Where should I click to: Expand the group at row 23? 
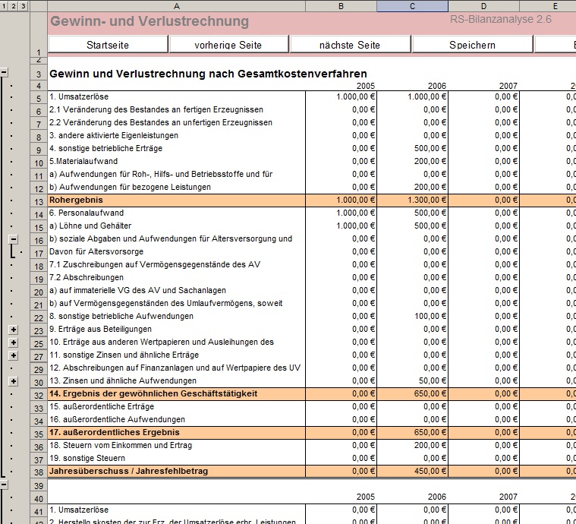13,330
